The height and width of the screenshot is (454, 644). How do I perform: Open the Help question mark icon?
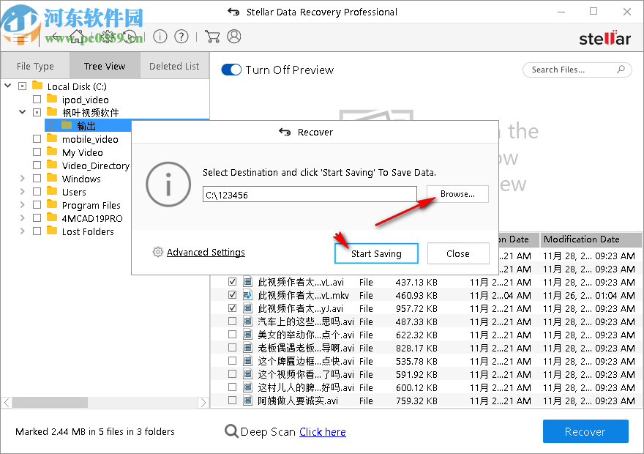[x=181, y=36]
